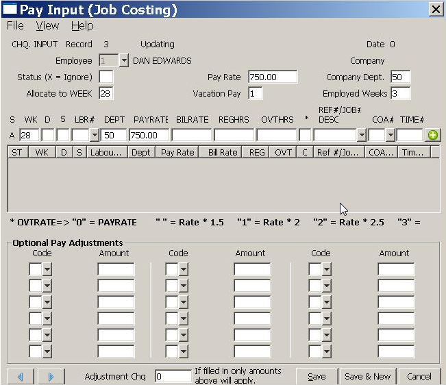446x385 pixels.
Task: Open first Code dropdown in right adjustments column
Action: (x=327, y=269)
